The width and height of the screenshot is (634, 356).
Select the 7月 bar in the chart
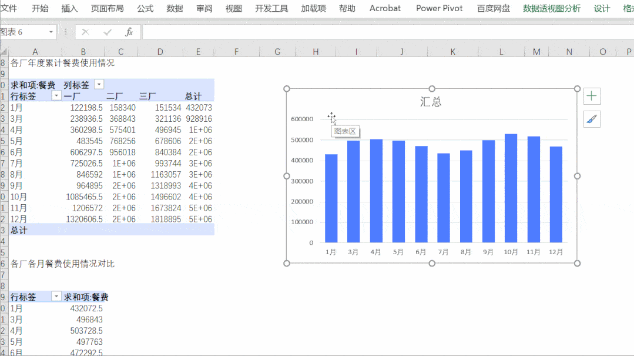point(443,198)
